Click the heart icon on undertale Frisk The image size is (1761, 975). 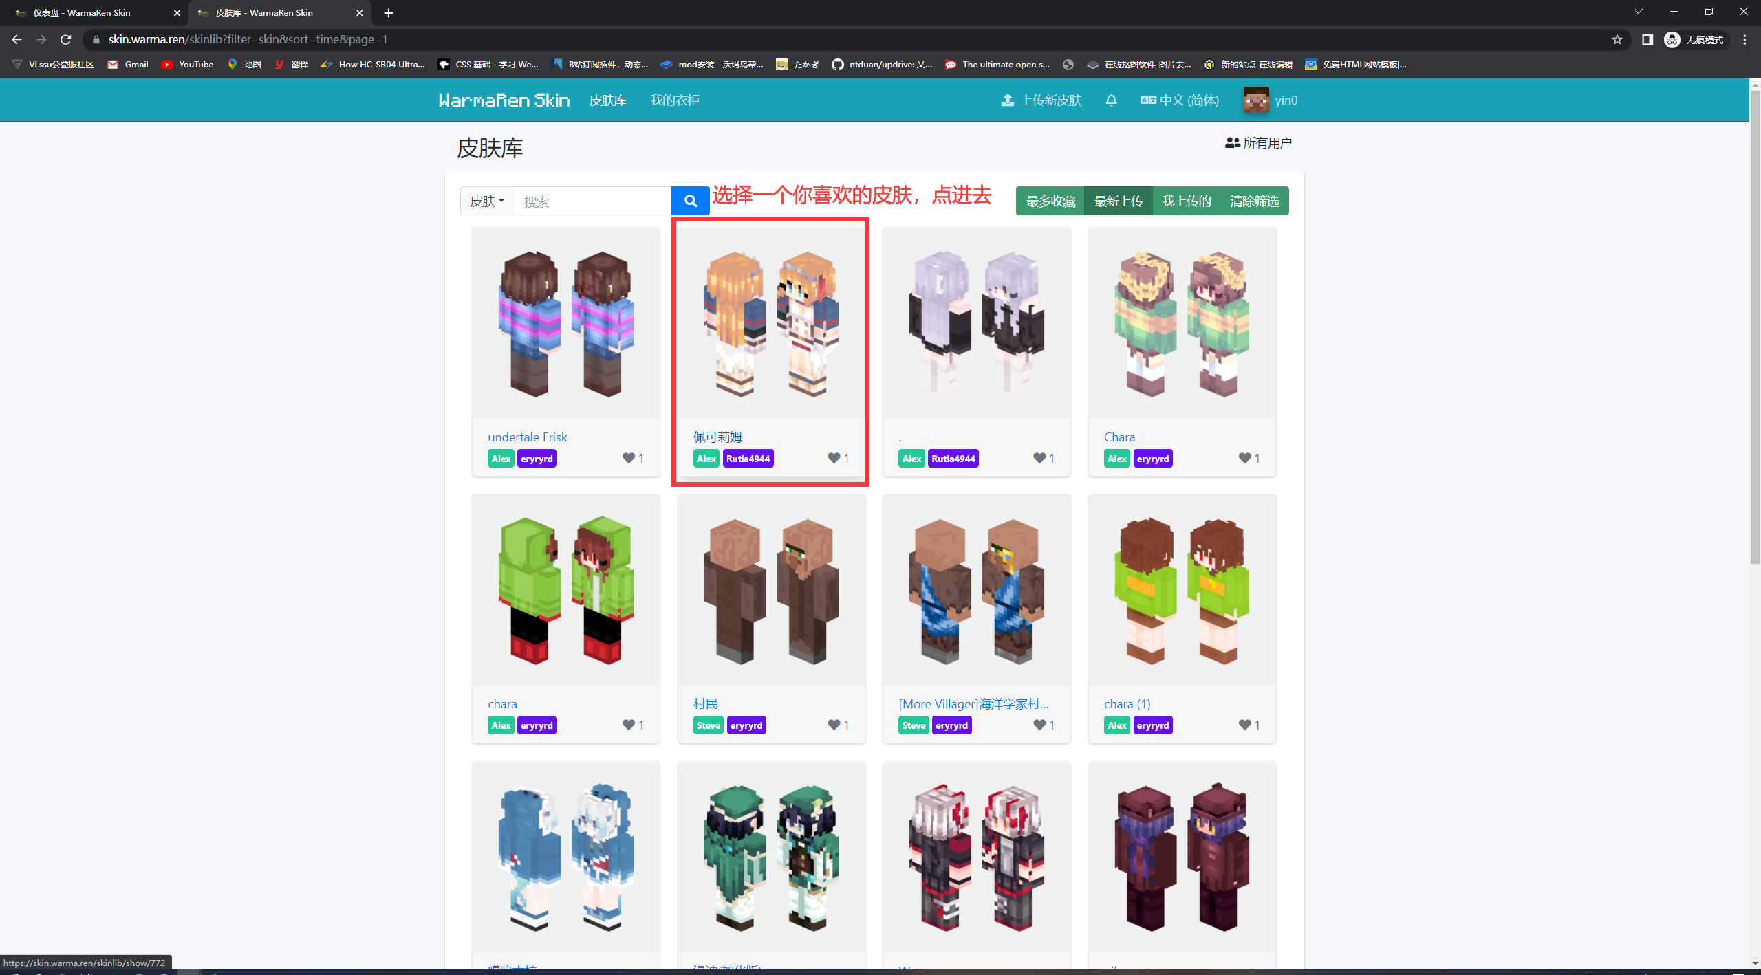point(629,458)
